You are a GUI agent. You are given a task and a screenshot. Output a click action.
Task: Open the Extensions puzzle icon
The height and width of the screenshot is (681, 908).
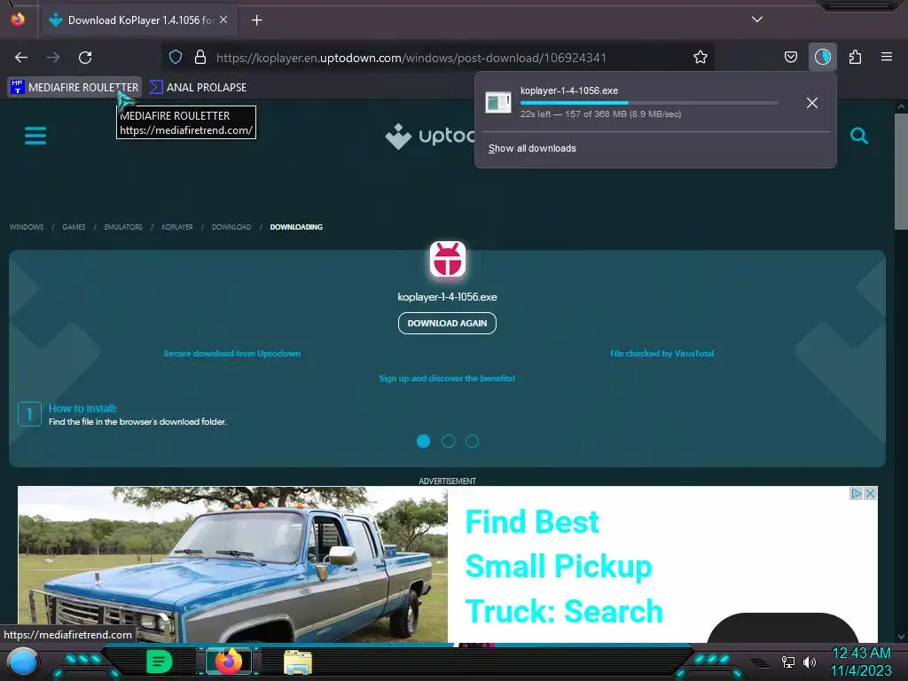coord(855,58)
